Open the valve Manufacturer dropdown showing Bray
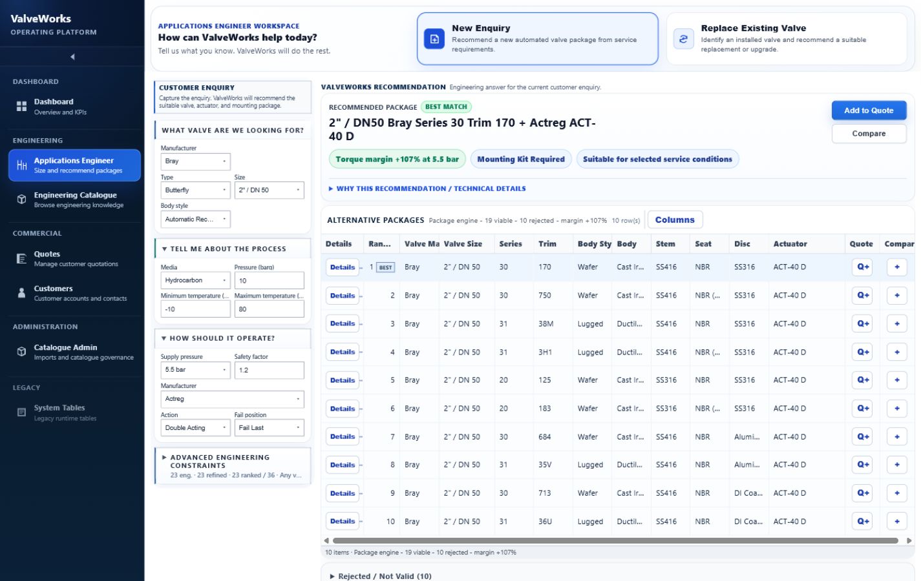Screen dimensions: 921x581 point(195,161)
